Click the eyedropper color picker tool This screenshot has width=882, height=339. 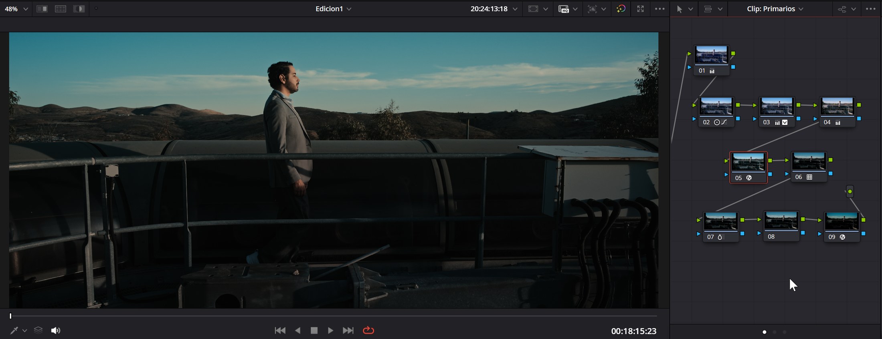click(14, 331)
